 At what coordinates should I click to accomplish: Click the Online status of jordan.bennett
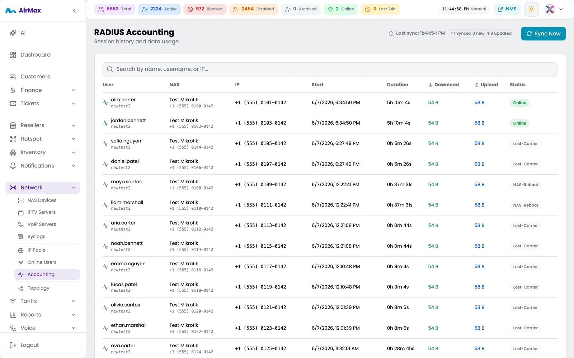519,123
